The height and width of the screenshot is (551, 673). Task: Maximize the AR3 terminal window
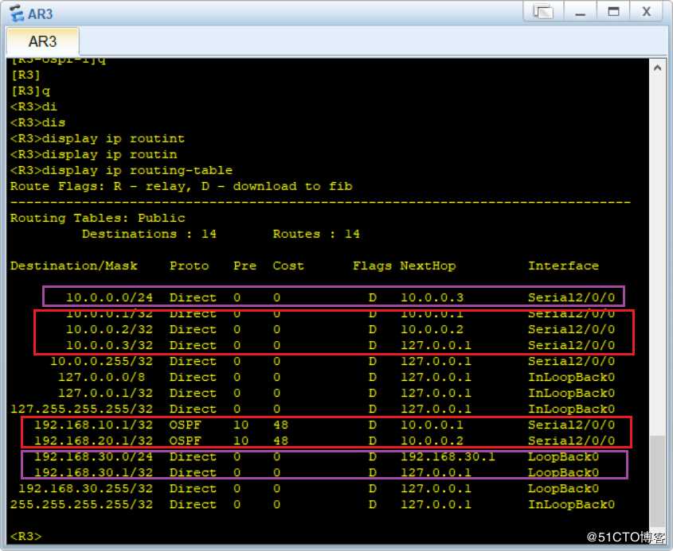pyautogui.click(x=613, y=12)
